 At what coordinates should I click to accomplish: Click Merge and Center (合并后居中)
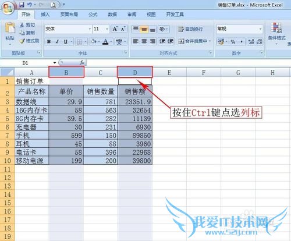point(193,41)
